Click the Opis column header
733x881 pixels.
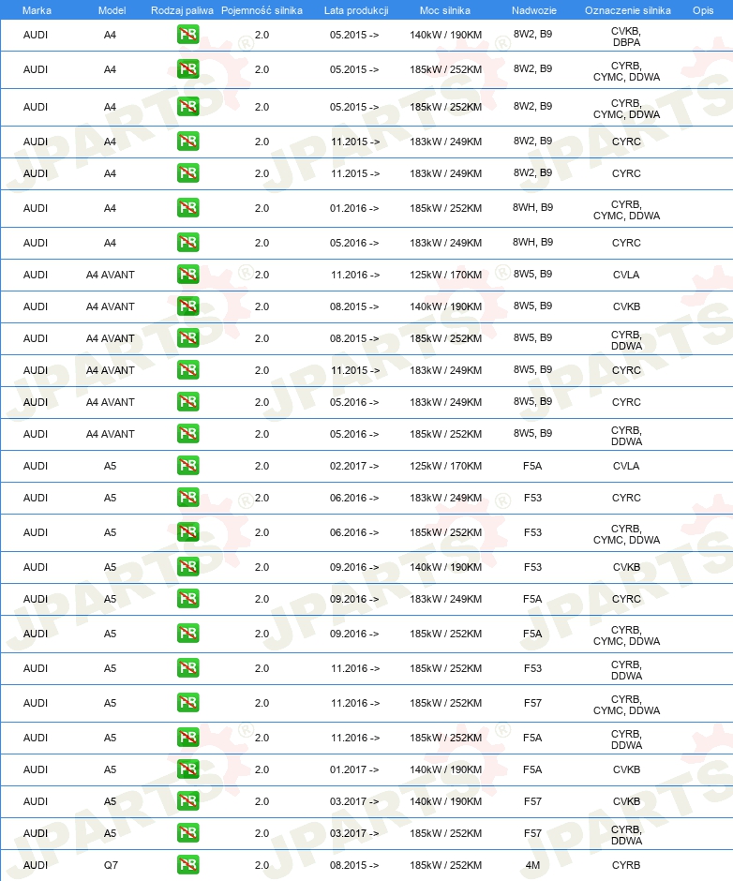coord(703,10)
